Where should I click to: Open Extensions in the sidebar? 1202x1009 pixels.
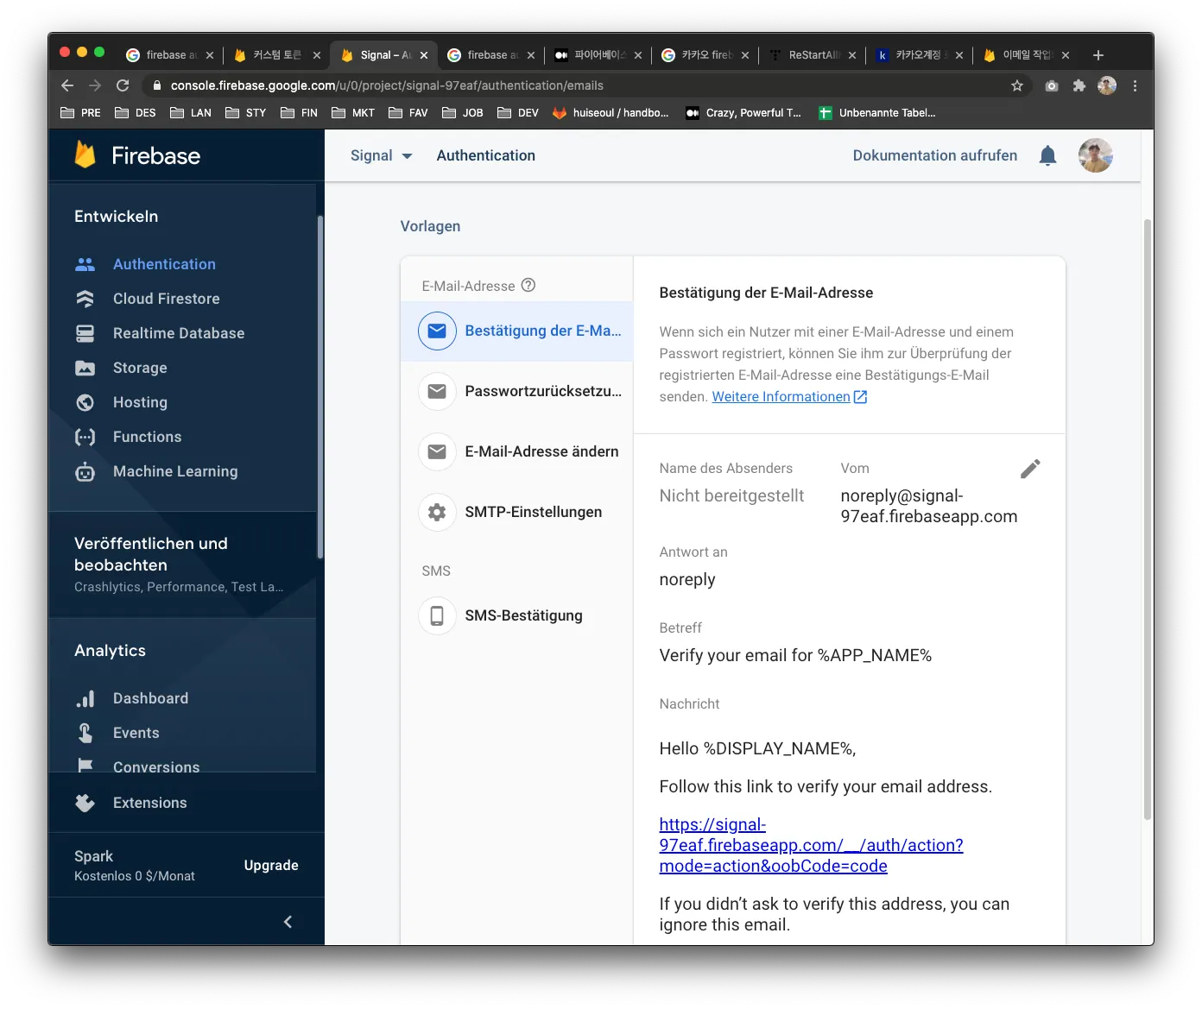click(150, 803)
